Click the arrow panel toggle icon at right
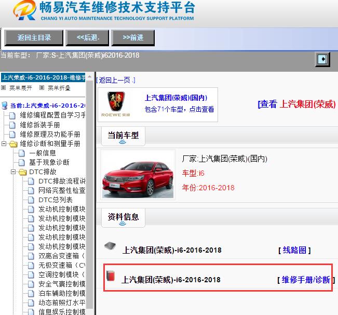The width and height of the screenshot is (338, 315). point(322,59)
